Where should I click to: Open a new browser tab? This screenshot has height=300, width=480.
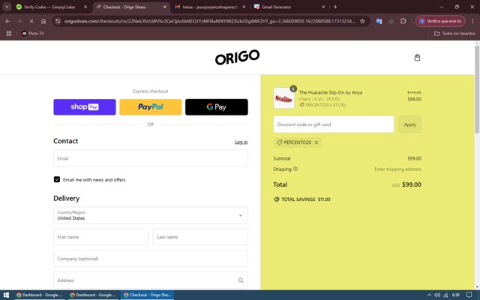[x=335, y=7]
